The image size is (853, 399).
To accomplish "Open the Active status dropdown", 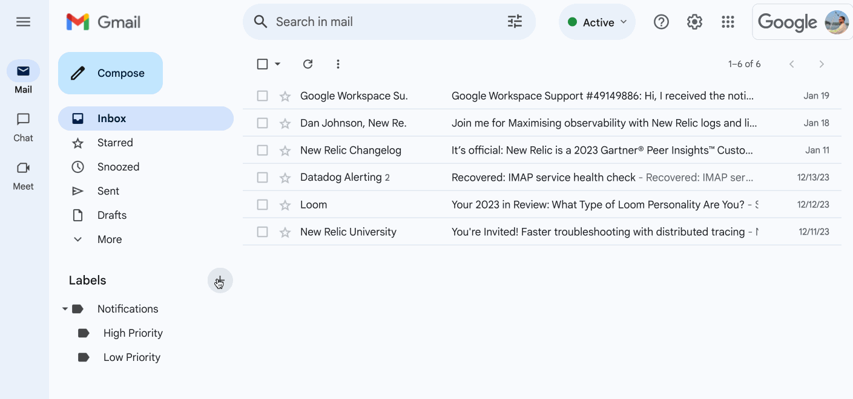I will (x=597, y=22).
